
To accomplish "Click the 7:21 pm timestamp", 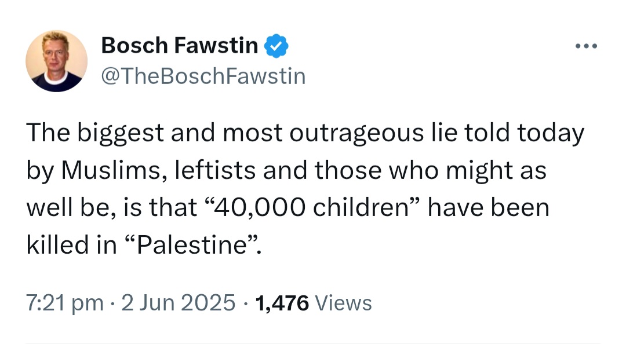I will click(65, 302).
